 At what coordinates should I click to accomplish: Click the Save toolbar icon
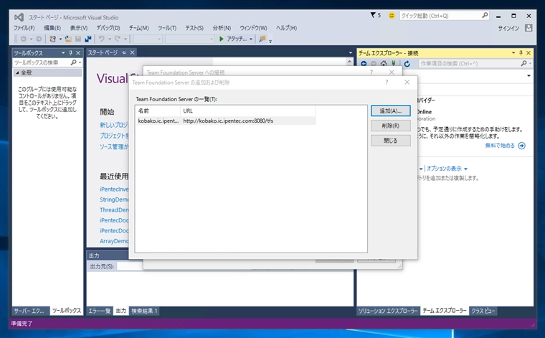[78, 39]
